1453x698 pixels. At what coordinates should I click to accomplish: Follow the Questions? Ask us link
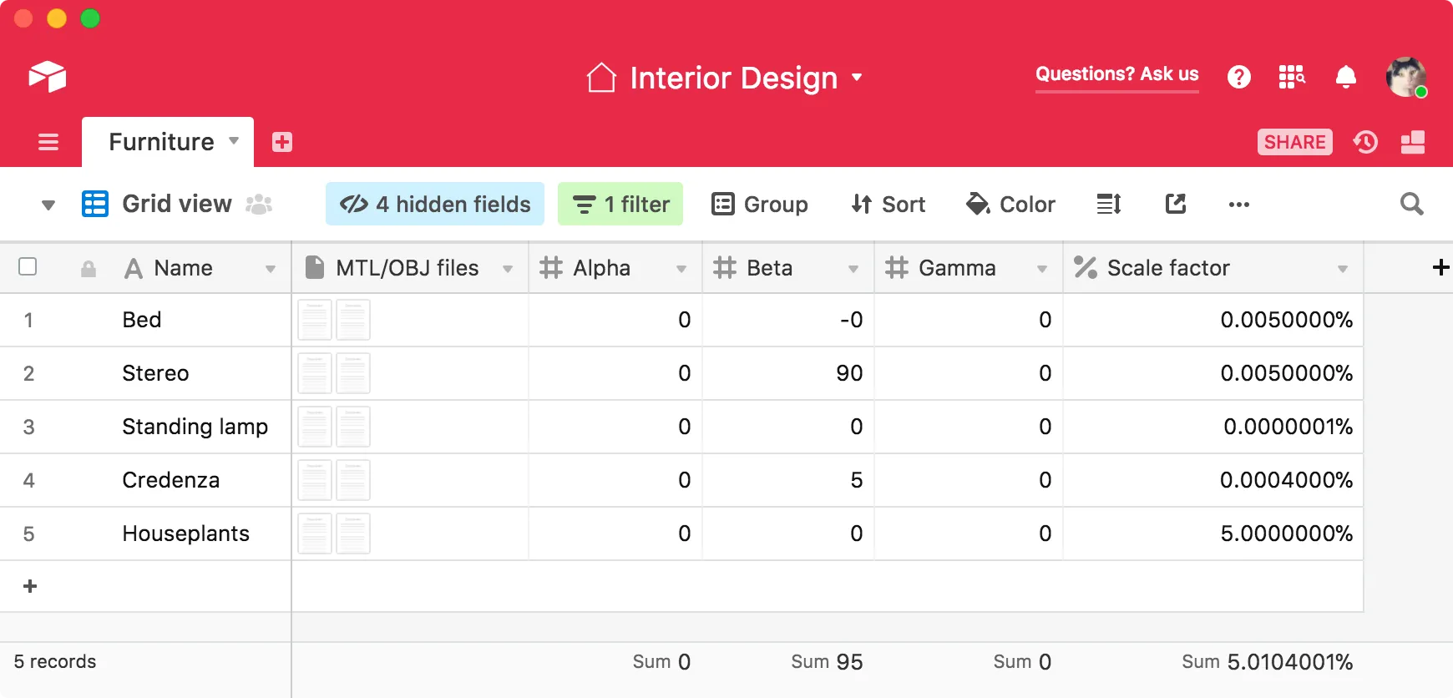[1116, 74]
